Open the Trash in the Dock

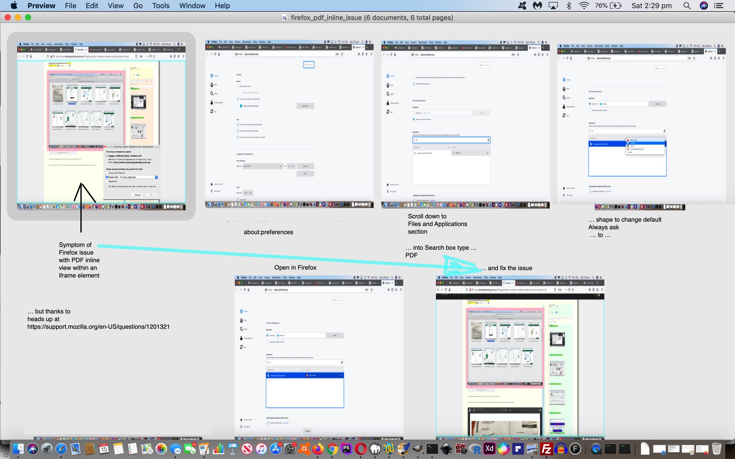click(716, 449)
